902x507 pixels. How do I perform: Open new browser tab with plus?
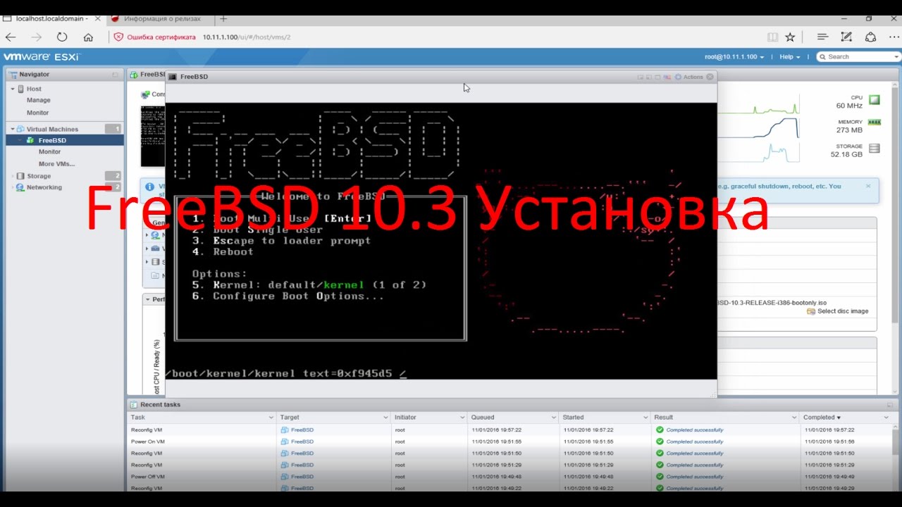[223, 19]
